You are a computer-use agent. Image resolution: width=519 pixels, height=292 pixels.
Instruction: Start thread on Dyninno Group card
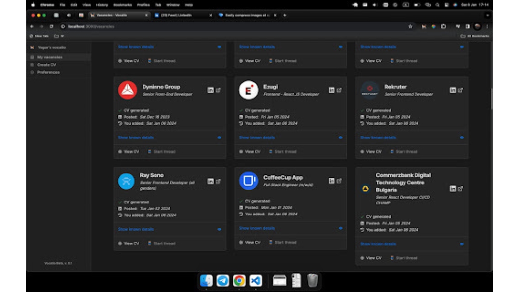point(161,152)
